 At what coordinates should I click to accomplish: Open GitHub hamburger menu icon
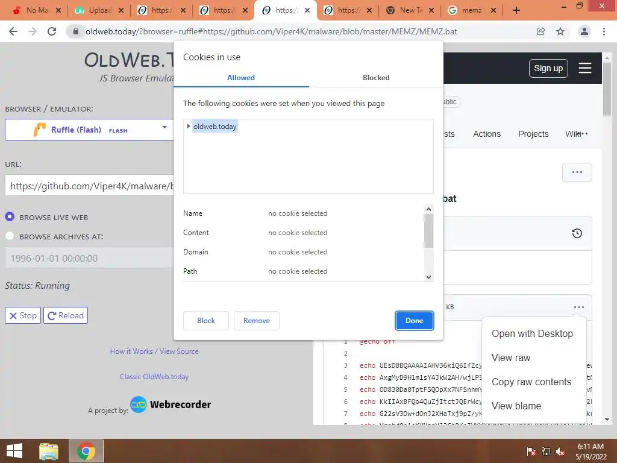coord(584,68)
